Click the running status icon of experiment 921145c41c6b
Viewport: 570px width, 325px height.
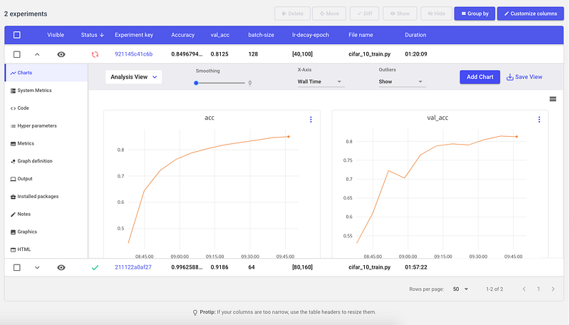pos(95,54)
